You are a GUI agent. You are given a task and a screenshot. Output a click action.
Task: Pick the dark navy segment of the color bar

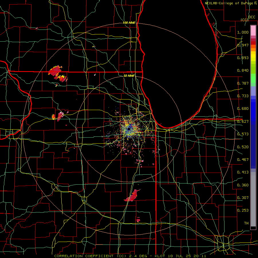pos(253,146)
